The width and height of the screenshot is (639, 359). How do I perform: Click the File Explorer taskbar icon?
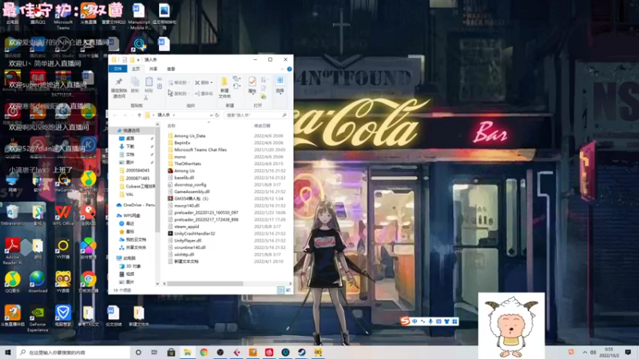(x=188, y=353)
